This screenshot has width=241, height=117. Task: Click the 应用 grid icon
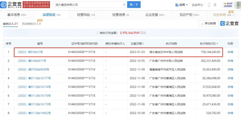point(177,5)
